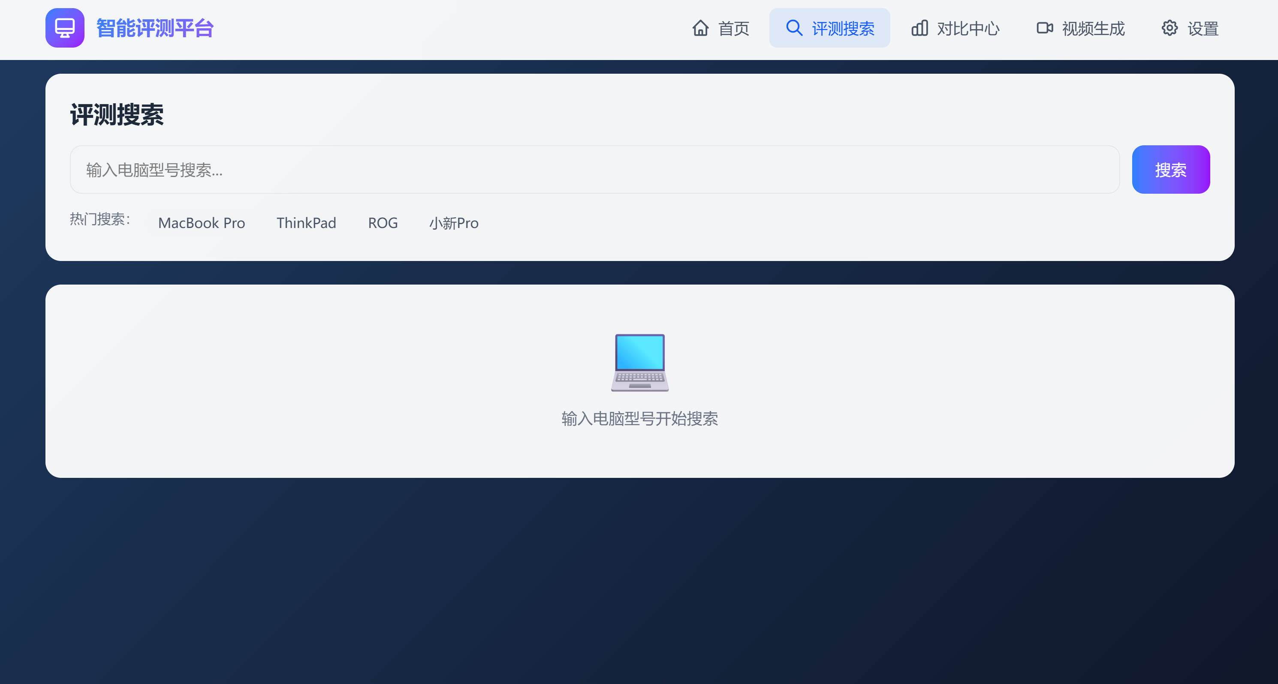Screen dimensions: 1278x684
Task: Select the MacBook Pro hot search
Action: click(x=202, y=223)
